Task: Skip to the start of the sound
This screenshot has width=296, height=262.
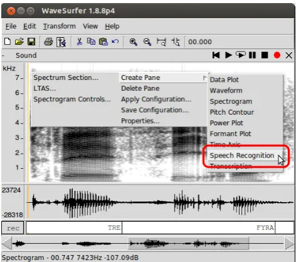Action: point(216,55)
